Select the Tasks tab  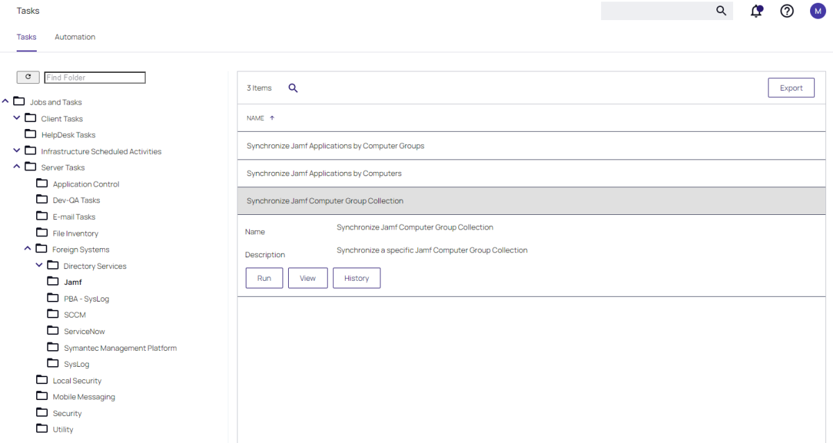tap(26, 37)
